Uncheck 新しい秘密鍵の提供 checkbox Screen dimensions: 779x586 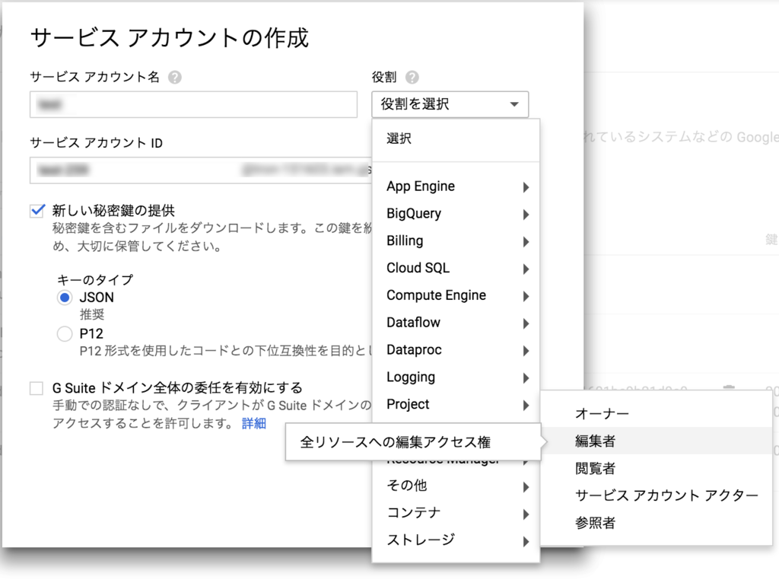[x=37, y=211]
